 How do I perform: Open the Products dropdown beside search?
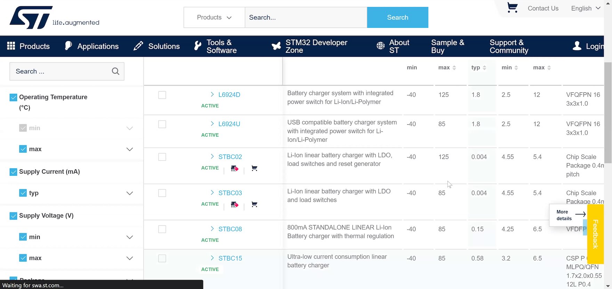pyautogui.click(x=214, y=17)
